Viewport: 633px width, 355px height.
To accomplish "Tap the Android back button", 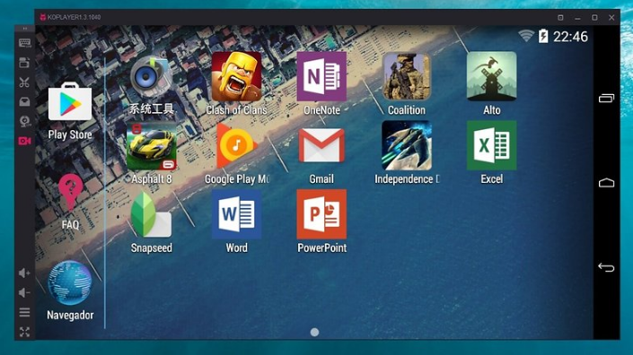I will coord(606,267).
